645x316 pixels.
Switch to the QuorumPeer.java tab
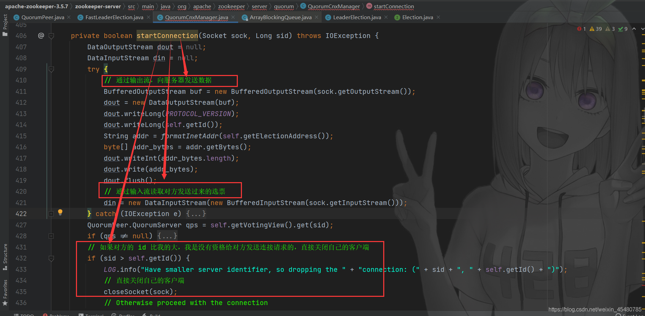coord(43,17)
